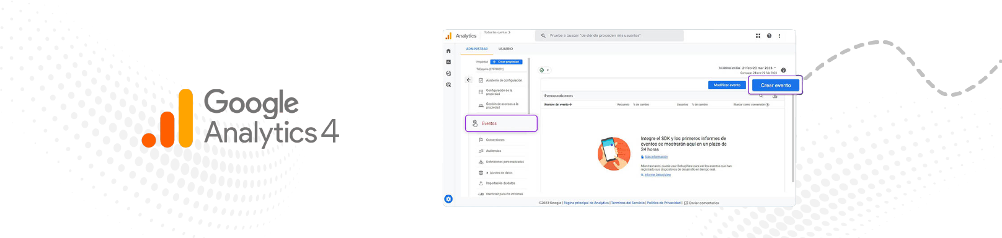Open Página principal de Analytics footer link
This screenshot has width=1002, height=238.
coord(586,203)
